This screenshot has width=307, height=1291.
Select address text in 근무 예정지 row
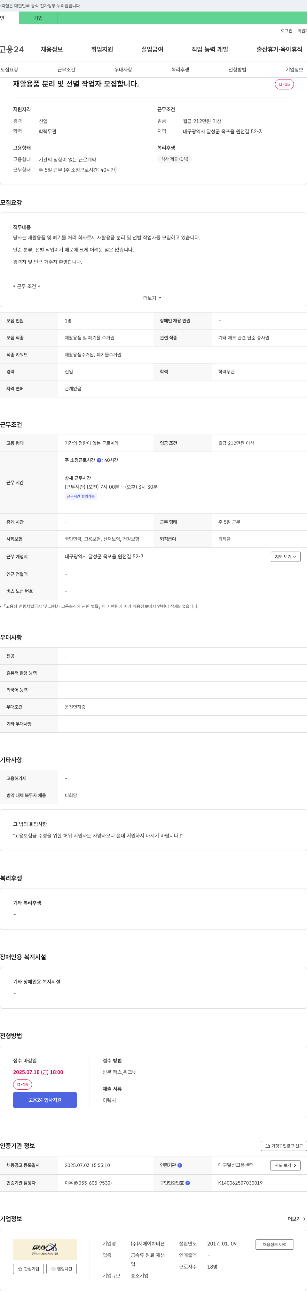(x=104, y=556)
